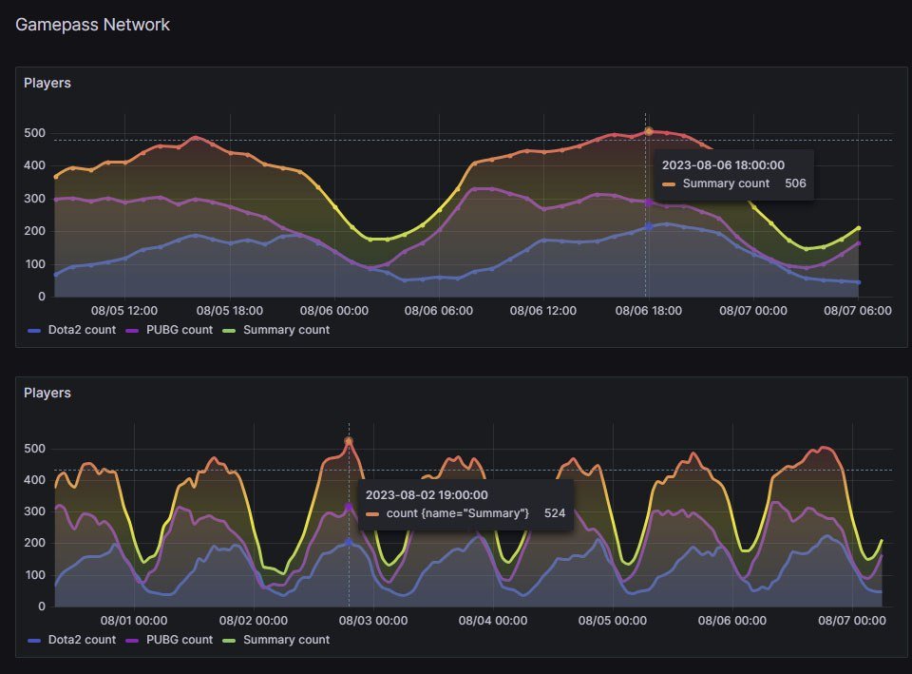Click the 08/04 00:00 axis label in bottom chart
The height and width of the screenshot is (674, 912).
(x=493, y=621)
